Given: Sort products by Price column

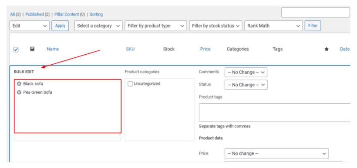Looking at the screenshot, I should [205, 49].
